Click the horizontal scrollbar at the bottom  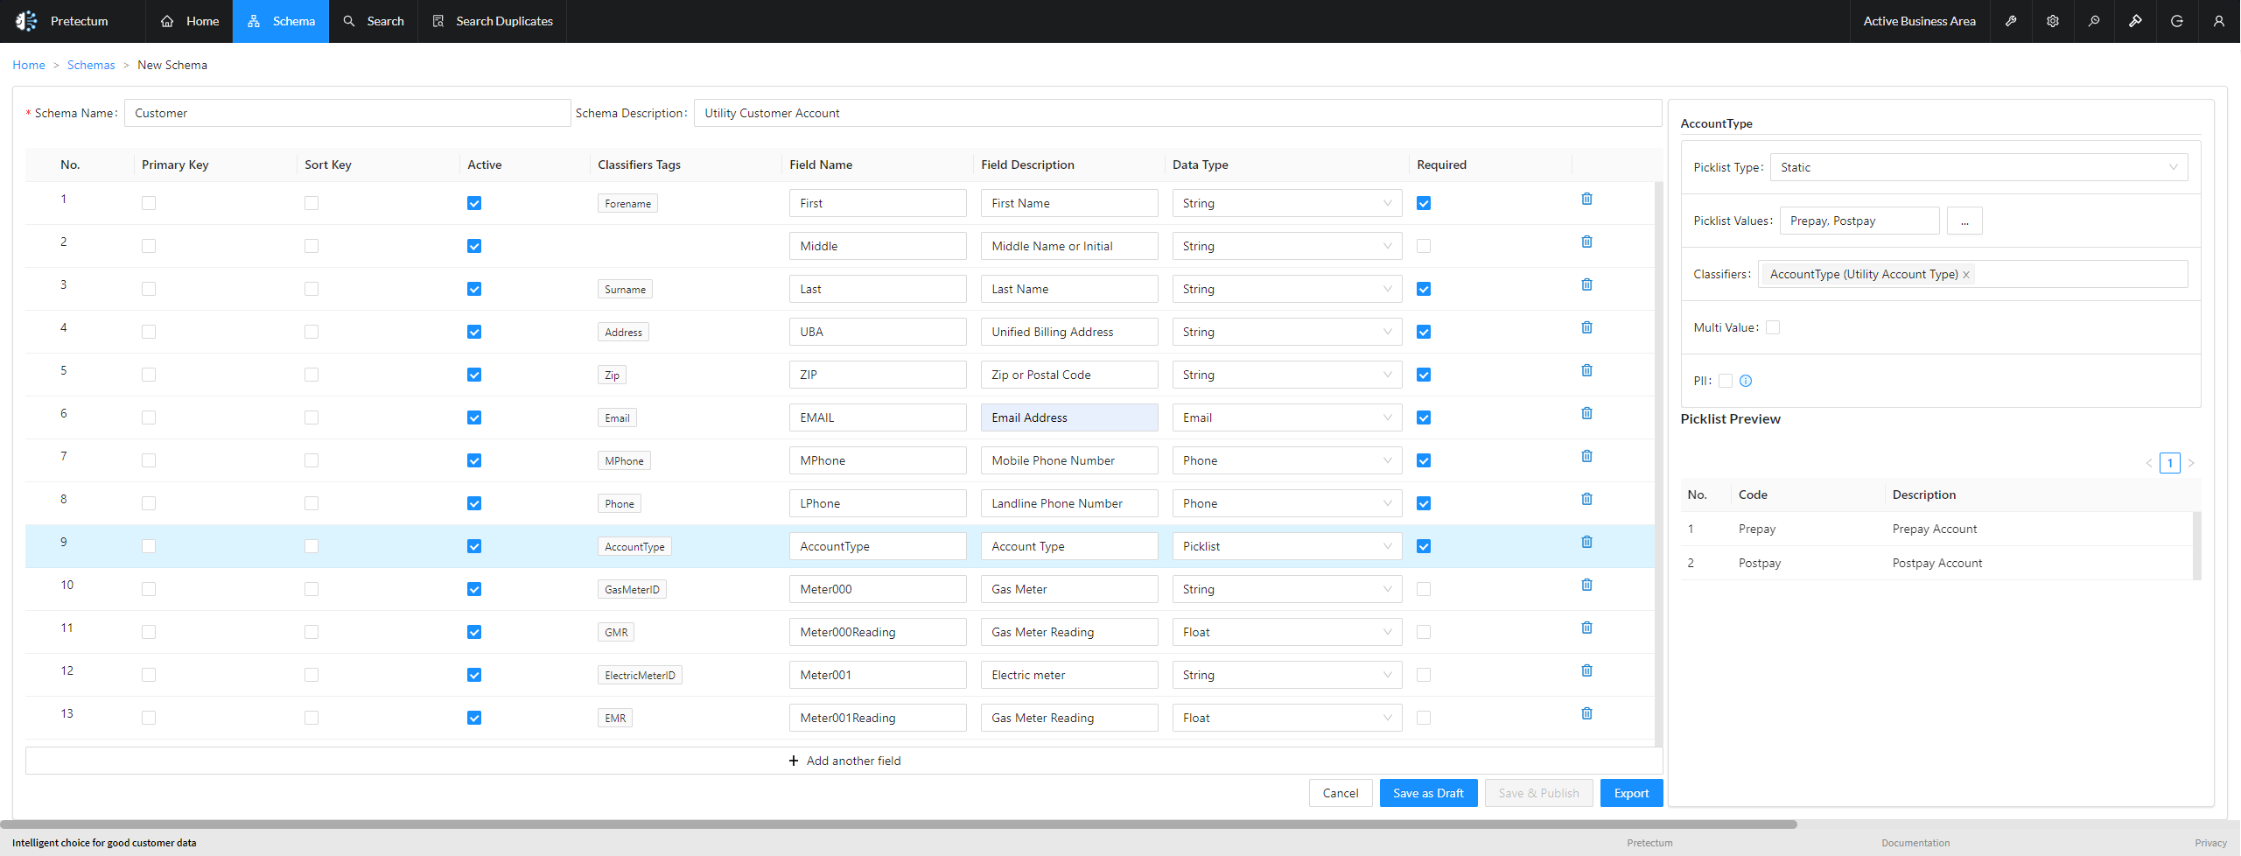(898, 824)
